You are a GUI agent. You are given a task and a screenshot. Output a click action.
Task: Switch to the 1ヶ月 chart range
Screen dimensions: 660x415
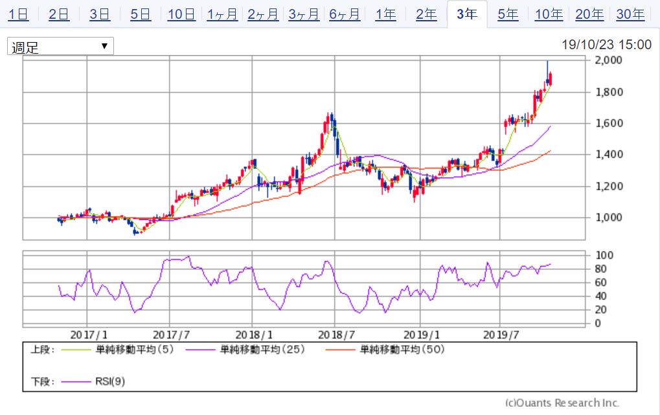[222, 14]
